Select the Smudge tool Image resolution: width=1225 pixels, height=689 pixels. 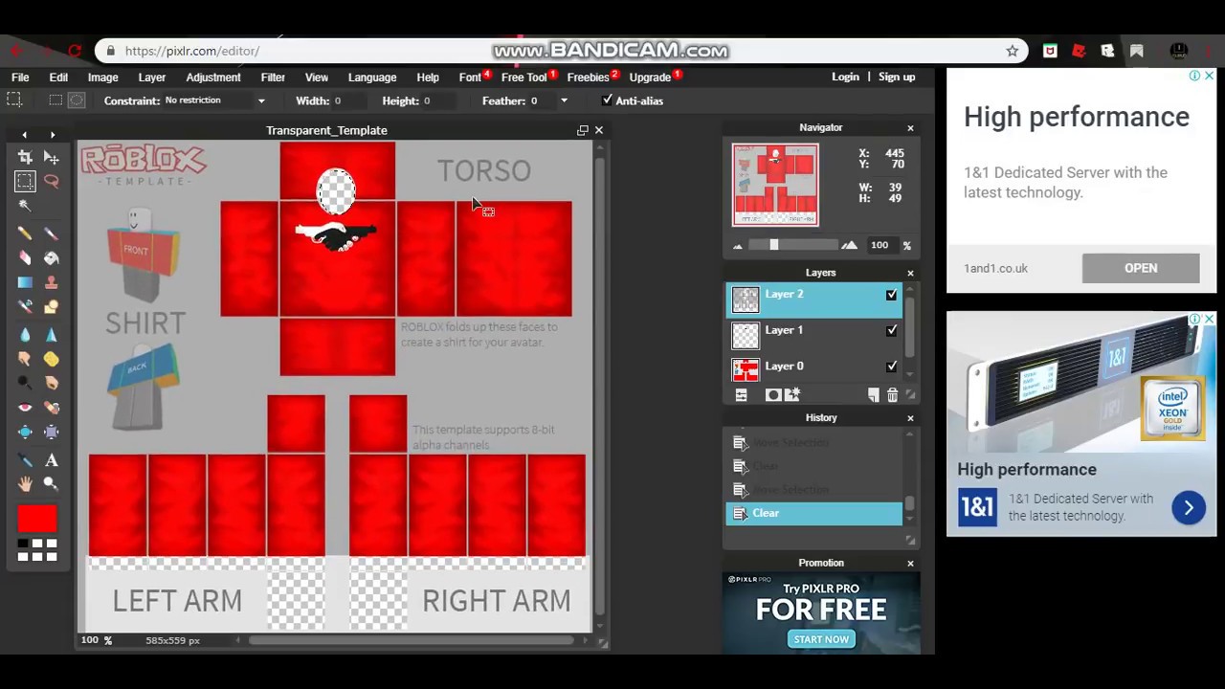coord(25,359)
